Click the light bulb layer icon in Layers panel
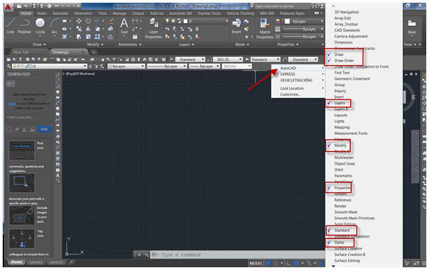429x270 pixels. 167,21
